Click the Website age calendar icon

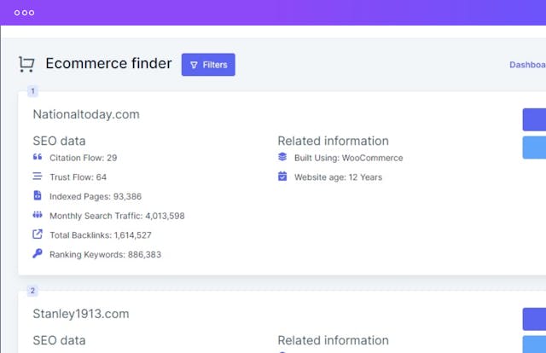tap(282, 176)
